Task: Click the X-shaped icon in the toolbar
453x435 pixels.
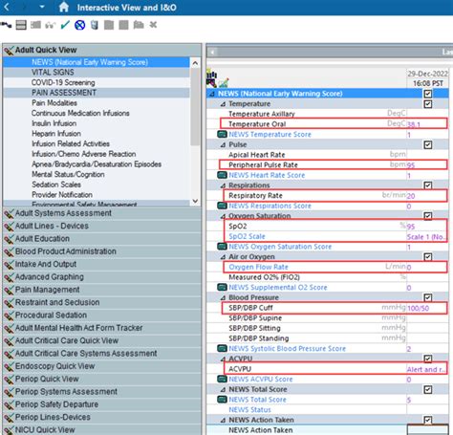Action: pyautogui.click(x=153, y=25)
